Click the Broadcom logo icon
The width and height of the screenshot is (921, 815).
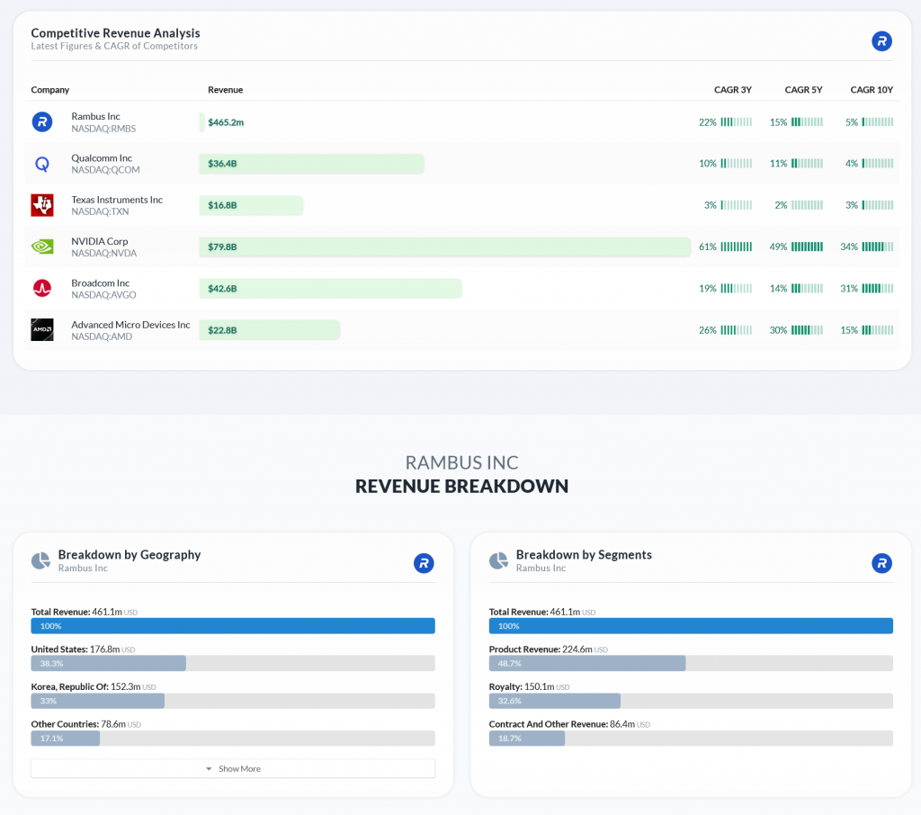coord(41,289)
